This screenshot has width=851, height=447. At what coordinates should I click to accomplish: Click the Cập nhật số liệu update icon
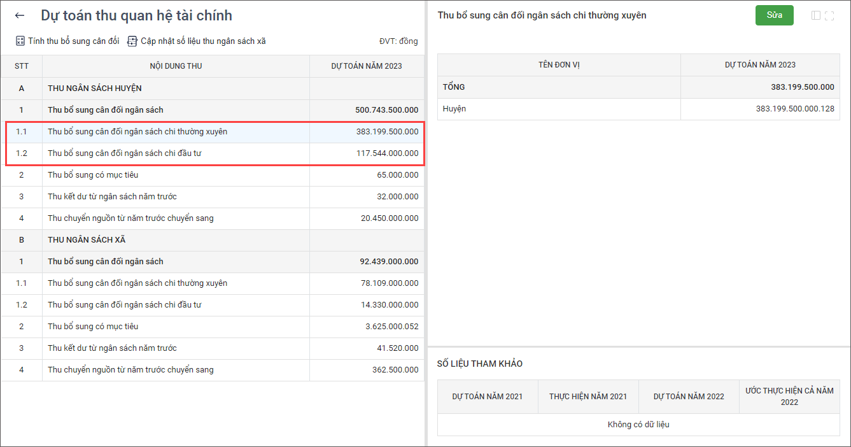click(x=132, y=41)
